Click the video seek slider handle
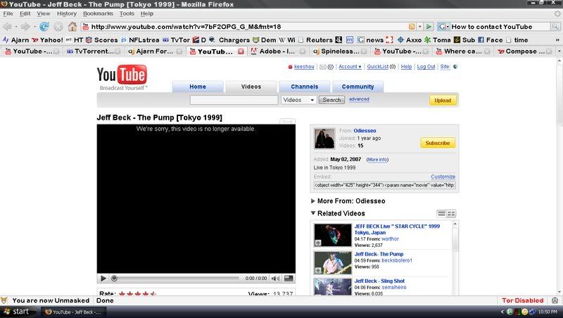 tap(114, 278)
